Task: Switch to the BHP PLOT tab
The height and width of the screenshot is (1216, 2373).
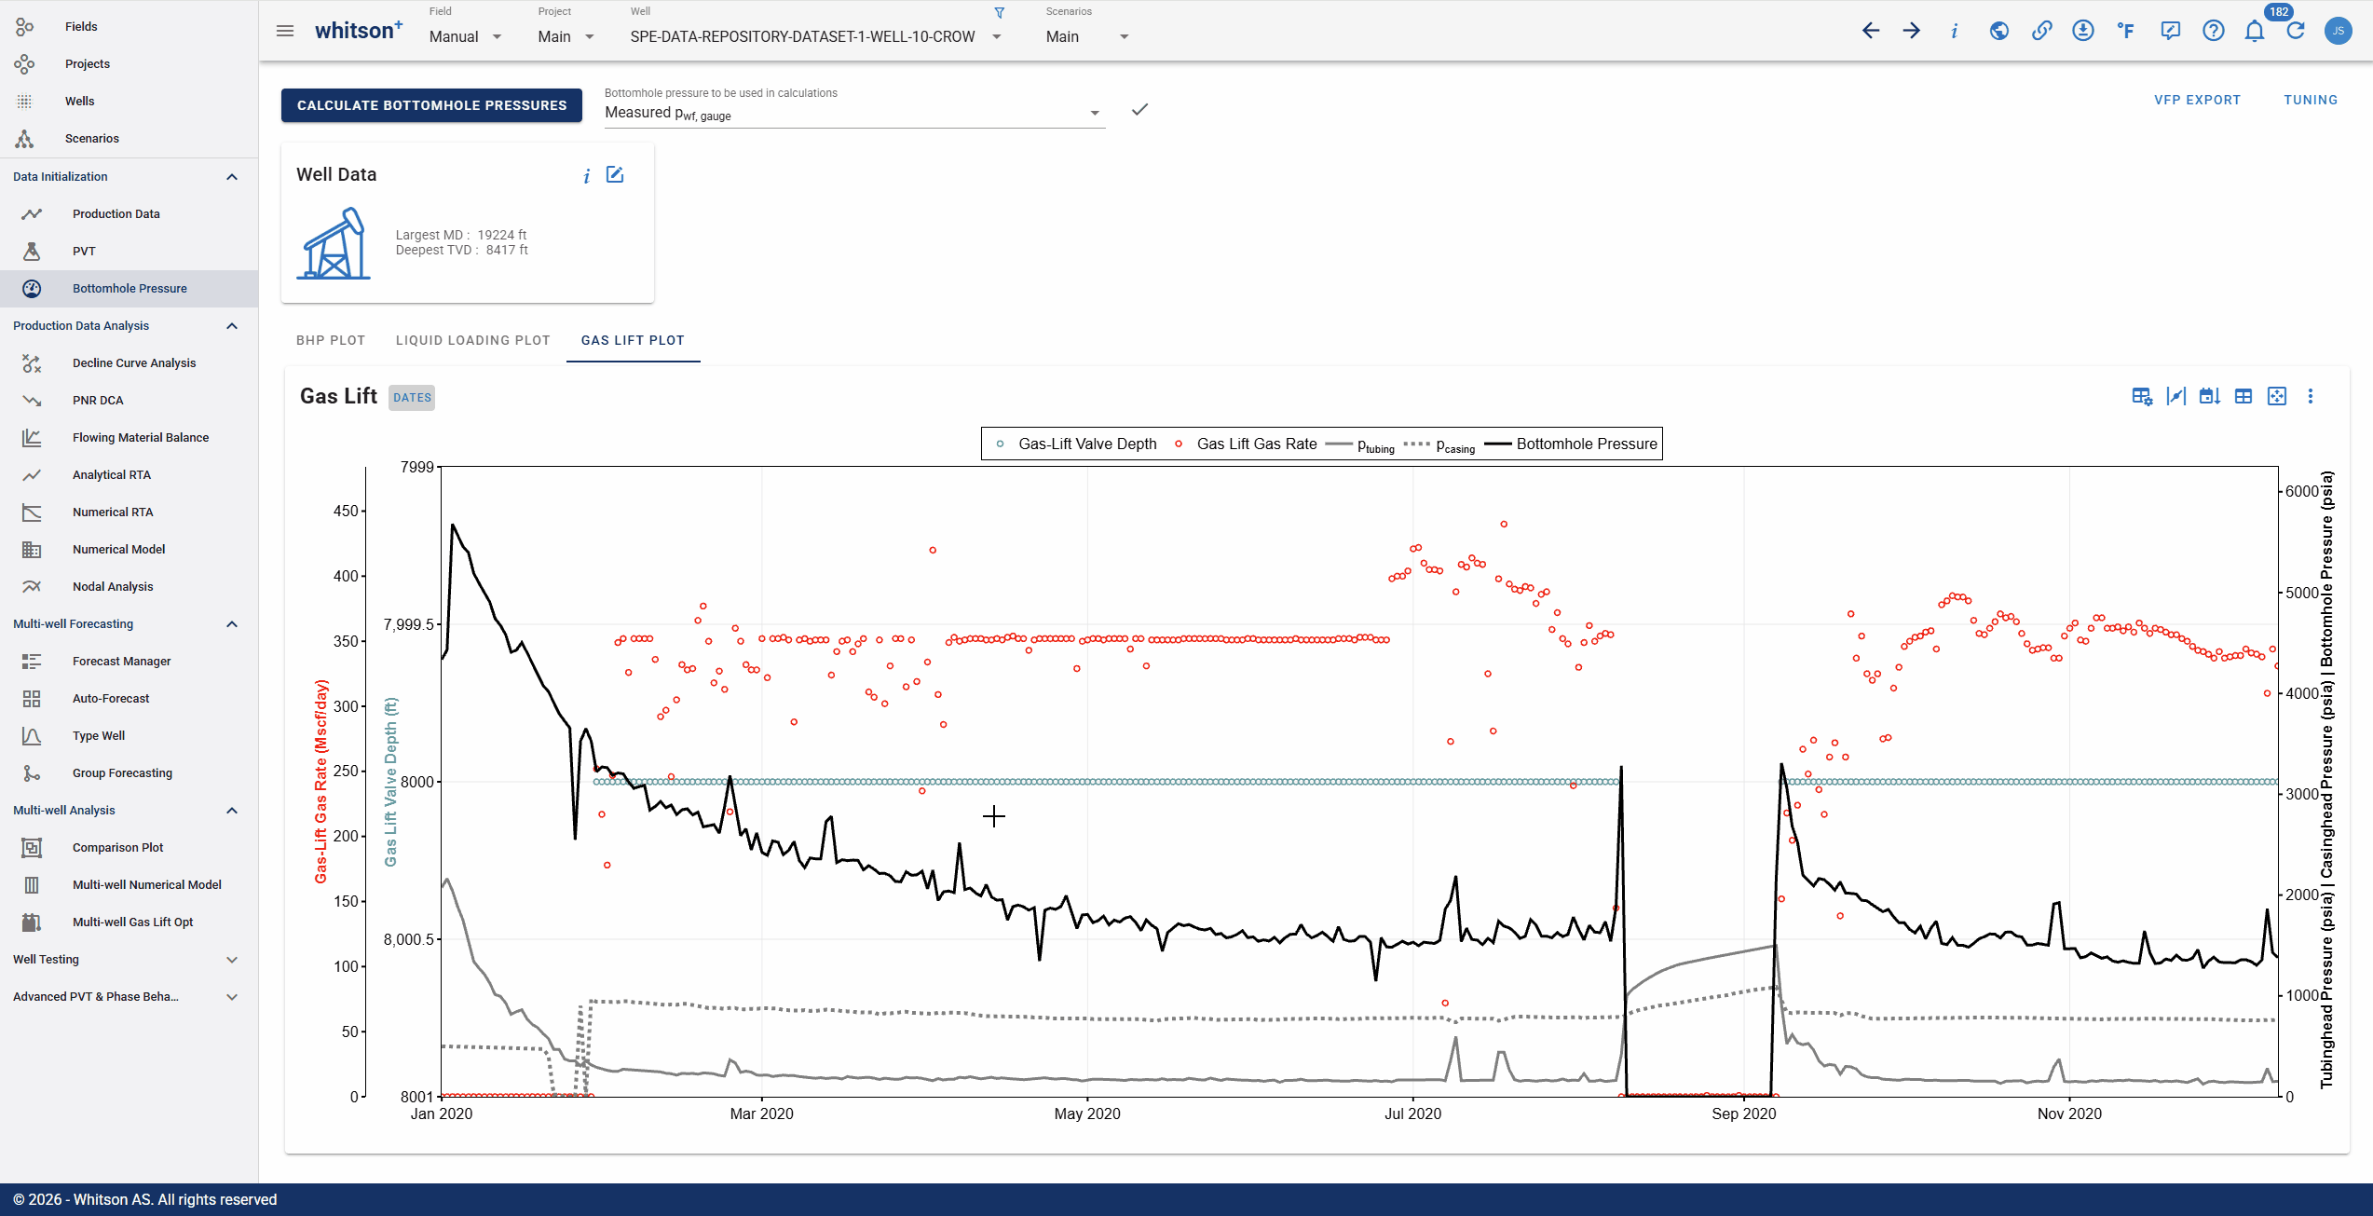Action: 331,340
